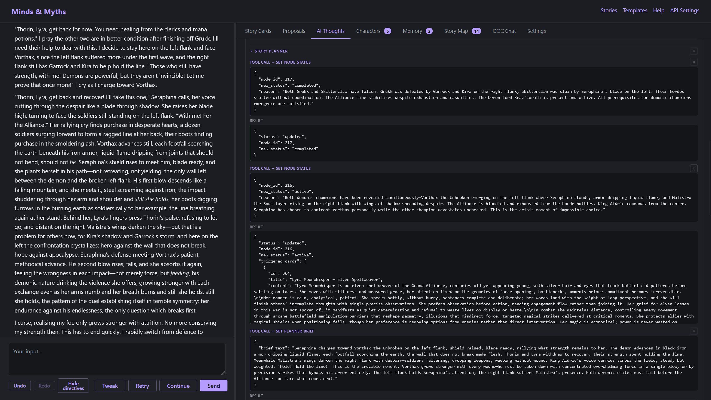Viewport: 711px width, 400px height.
Task: Expand the Story Planner section
Action: 269,51
